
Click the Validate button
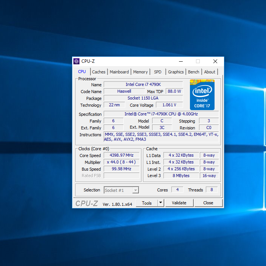pos(179,203)
